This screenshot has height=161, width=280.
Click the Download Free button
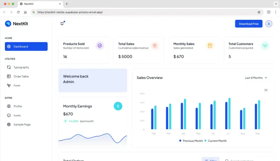248,24
